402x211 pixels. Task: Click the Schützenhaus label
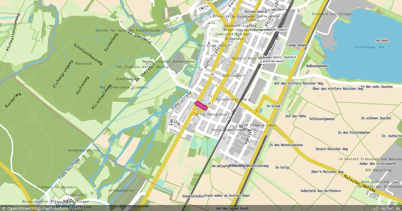(127, 79)
